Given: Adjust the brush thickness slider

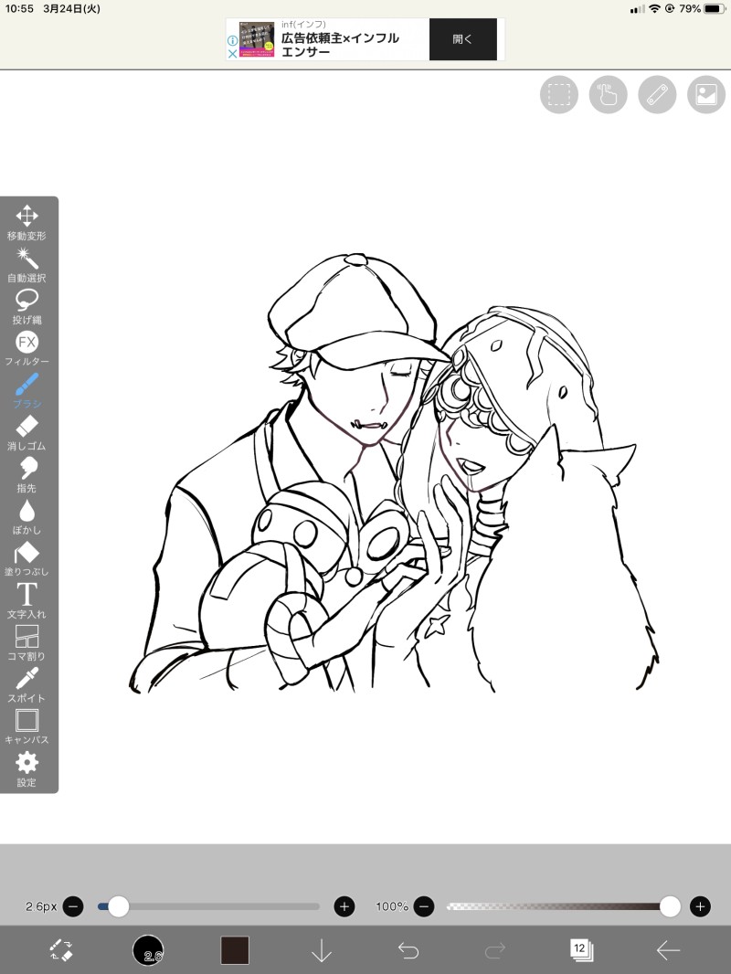Looking at the screenshot, I should (x=208, y=907).
